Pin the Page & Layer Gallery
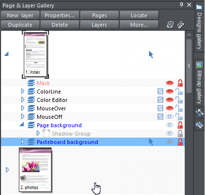The image size is (205, 195). pos(181,5)
